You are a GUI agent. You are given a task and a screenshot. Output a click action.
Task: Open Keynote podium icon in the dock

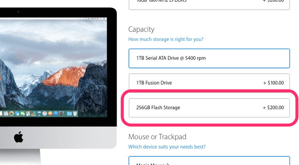tap(39, 113)
